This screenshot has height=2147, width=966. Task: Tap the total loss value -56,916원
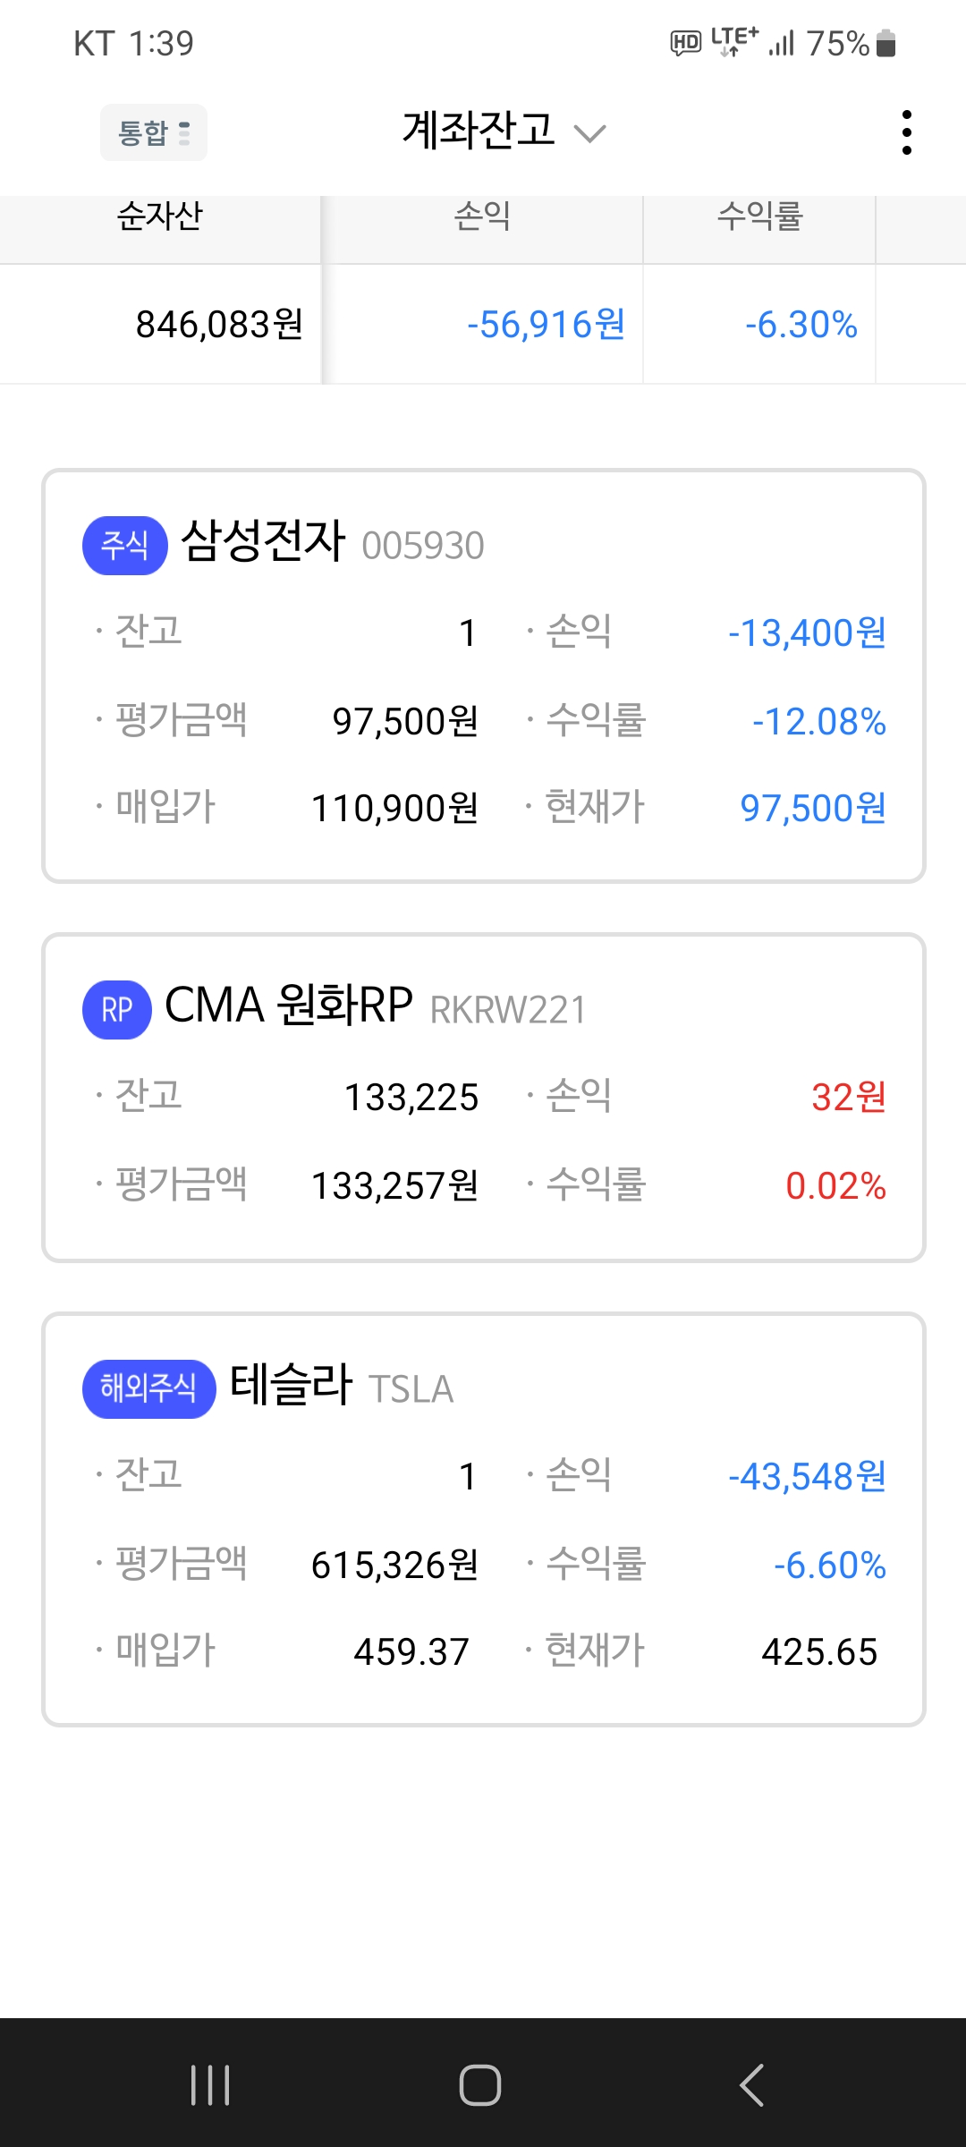546,325
